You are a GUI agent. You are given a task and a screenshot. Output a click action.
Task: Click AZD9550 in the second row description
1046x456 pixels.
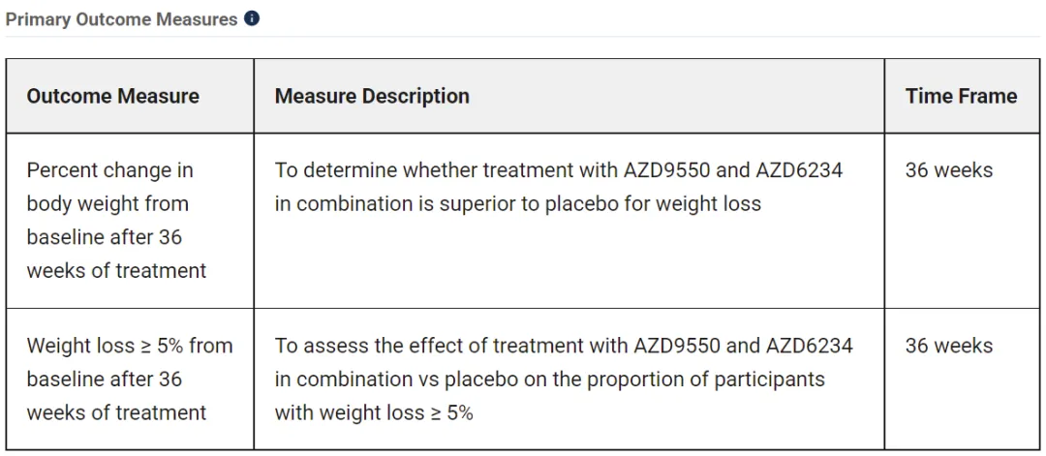coord(677,346)
